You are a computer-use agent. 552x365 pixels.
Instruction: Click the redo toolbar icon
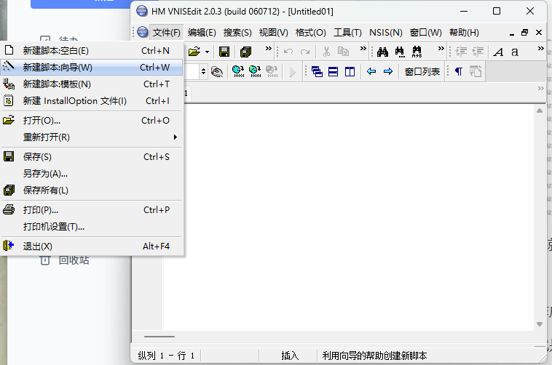tap(305, 52)
